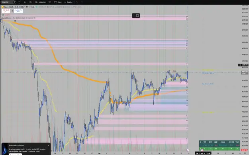
Task: Click the TICK column in green table
Action: tap(237, 142)
